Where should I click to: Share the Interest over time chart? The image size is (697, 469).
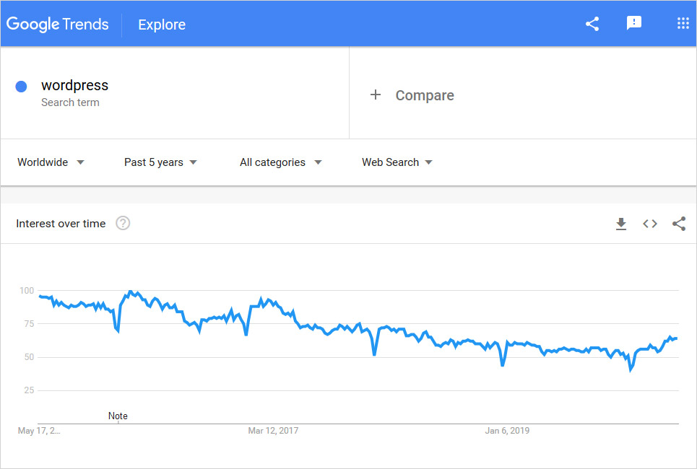[679, 224]
